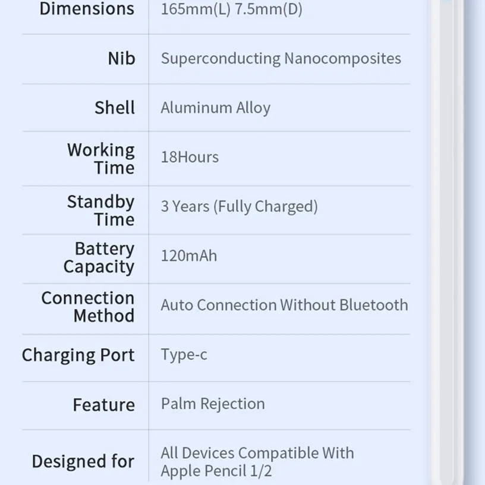Click the Standby Time label
The width and height of the screenshot is (485, 485).
click(101, 210)
